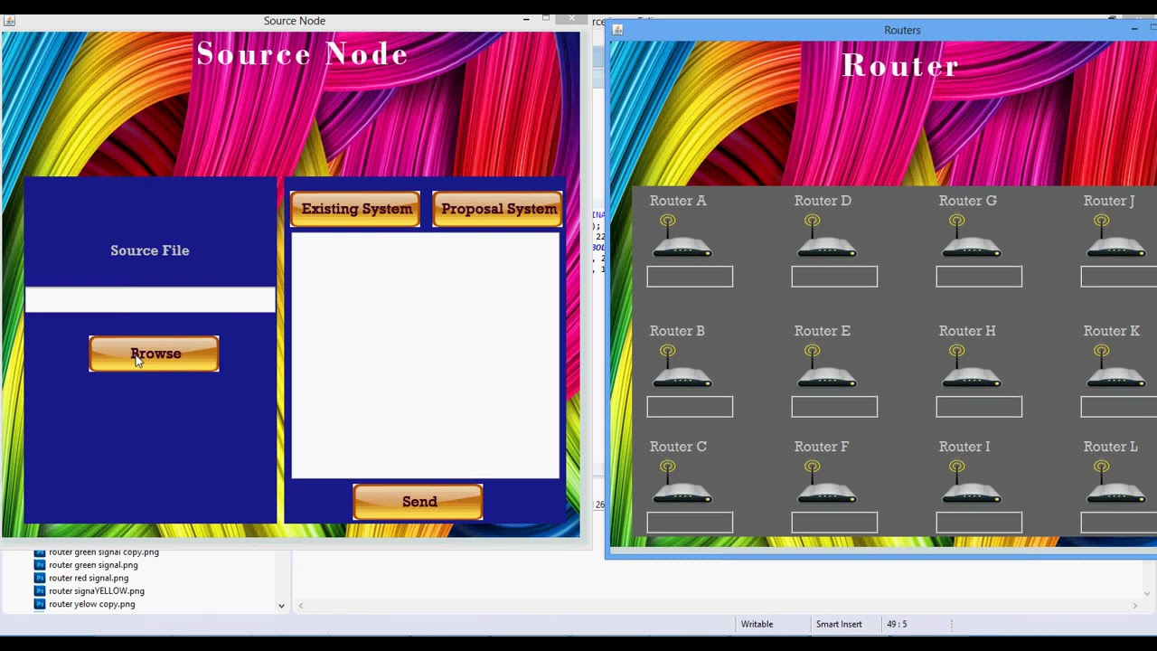Click the text box under Router D
This screenshot has width=1157, height=651.
(x=834, y=276)
